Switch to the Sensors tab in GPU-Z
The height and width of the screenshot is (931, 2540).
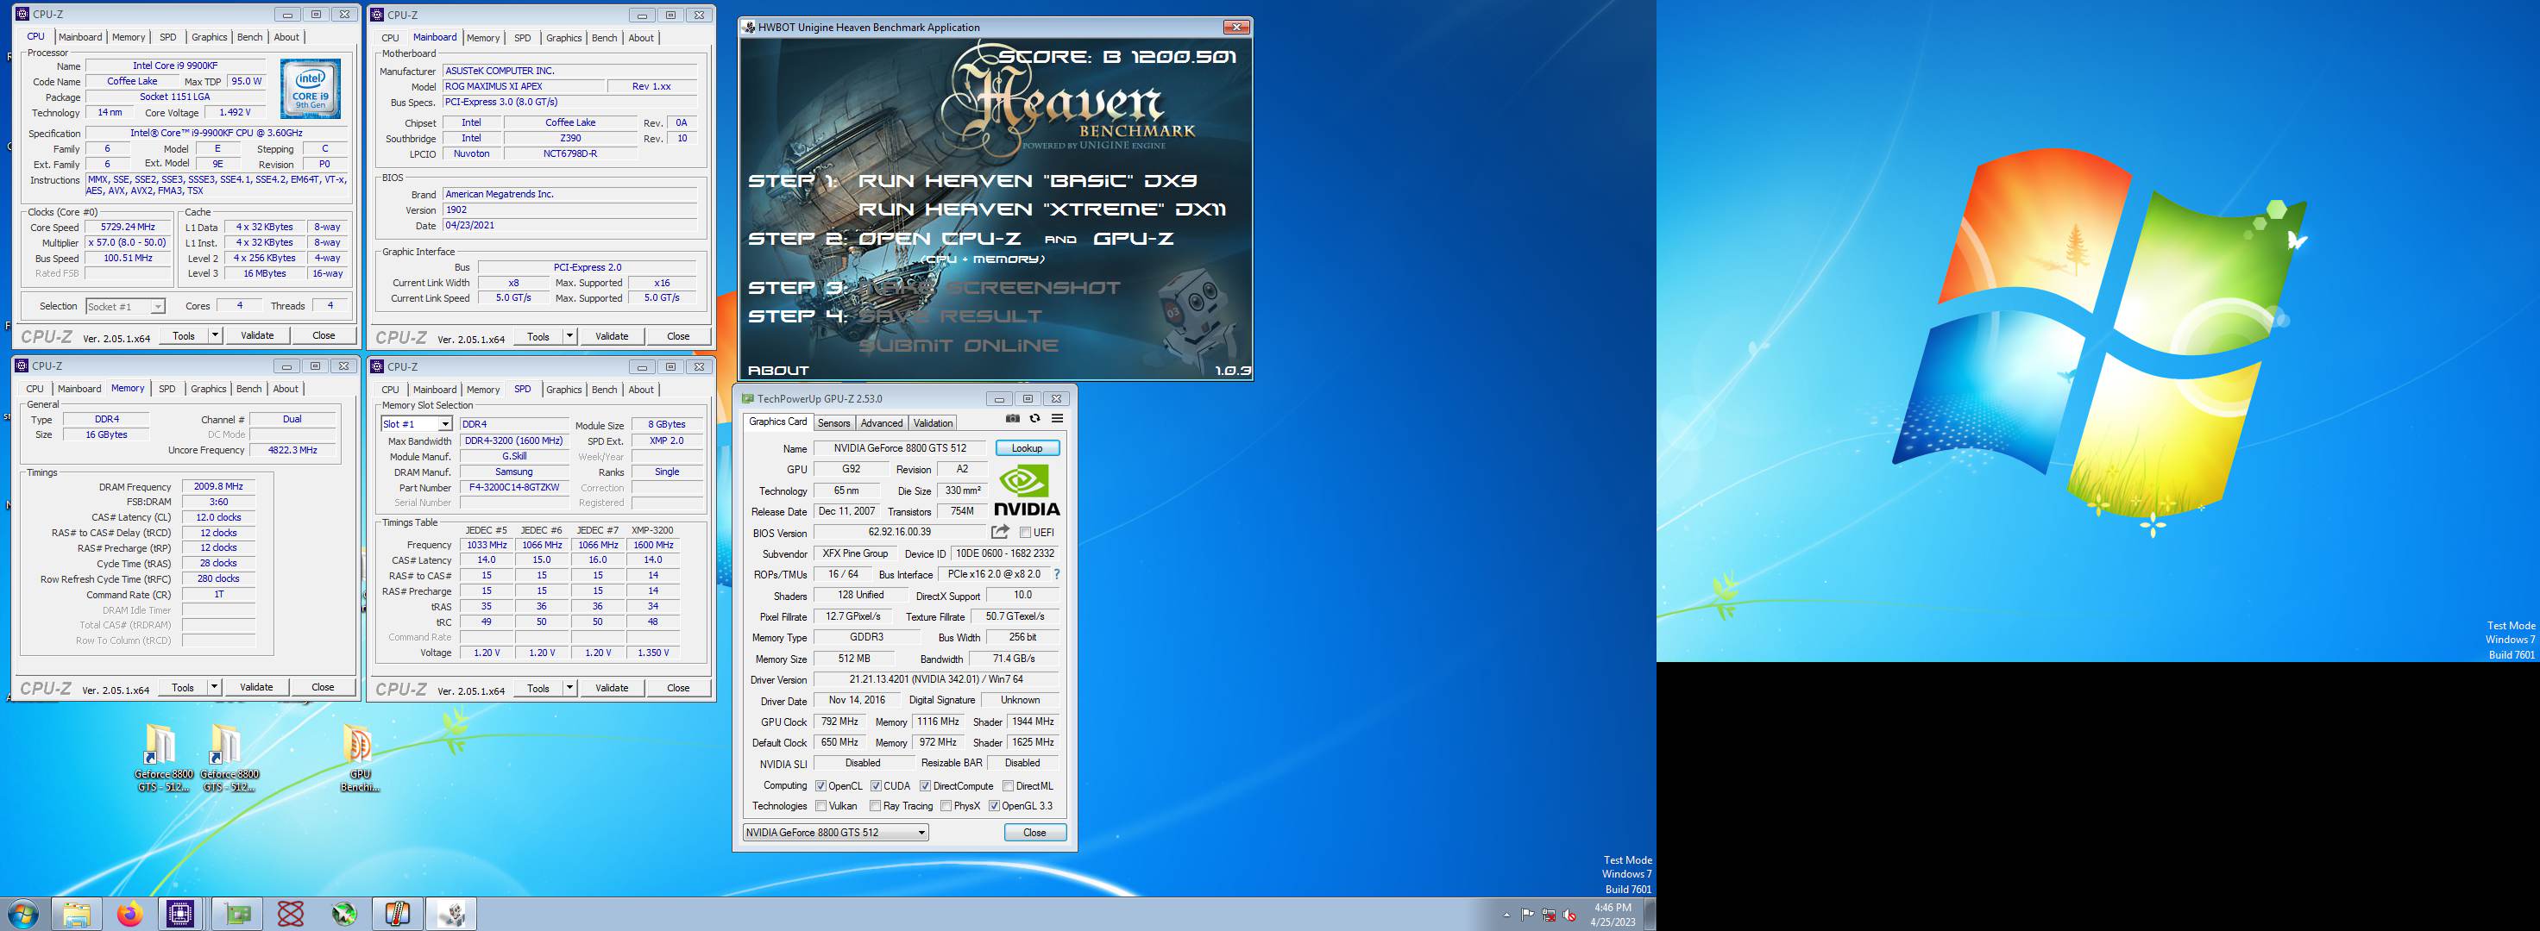coord(834,422)
